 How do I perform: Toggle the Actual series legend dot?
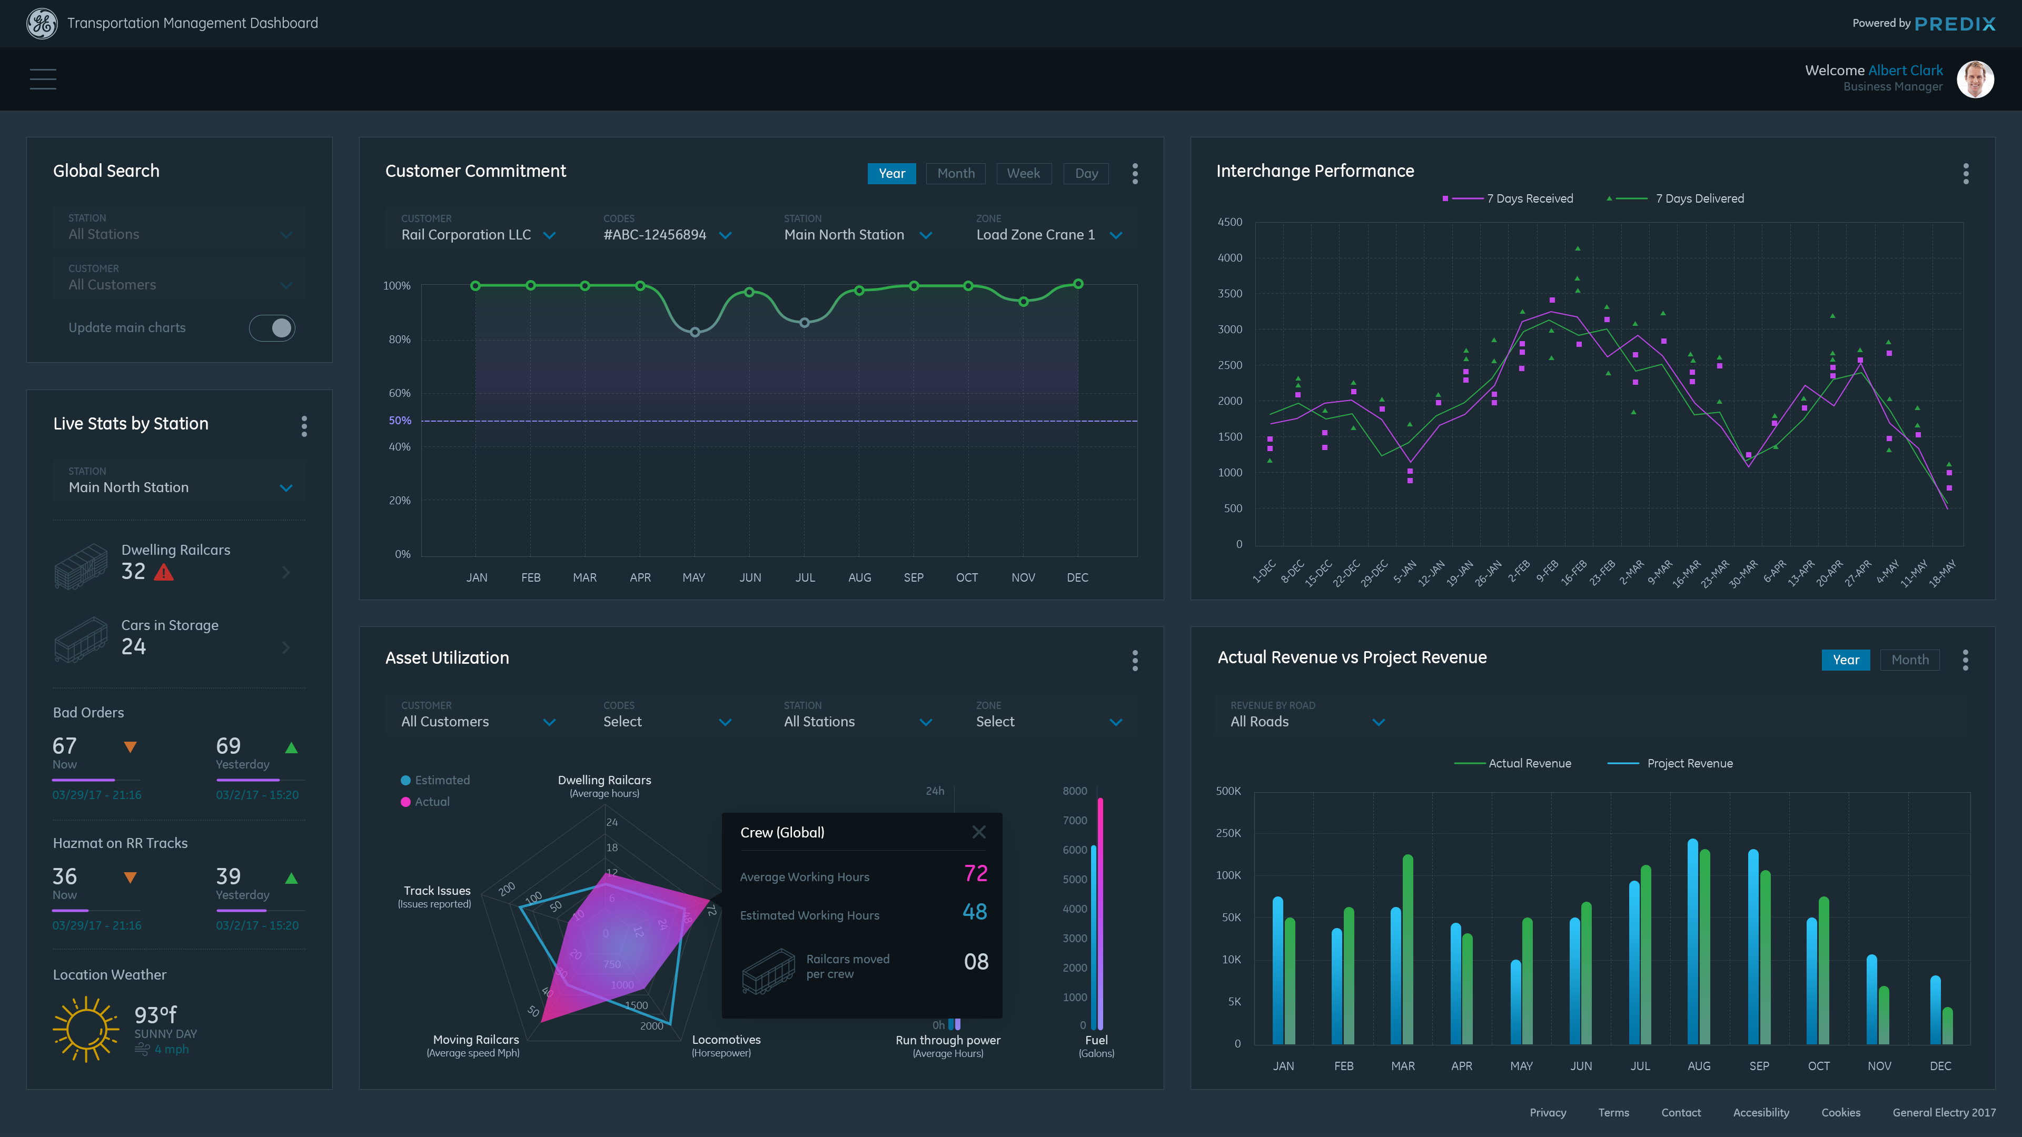tap(406, 802)
